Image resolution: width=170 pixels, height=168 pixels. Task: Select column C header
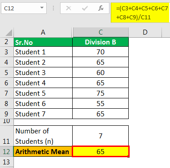coord(100,32)
